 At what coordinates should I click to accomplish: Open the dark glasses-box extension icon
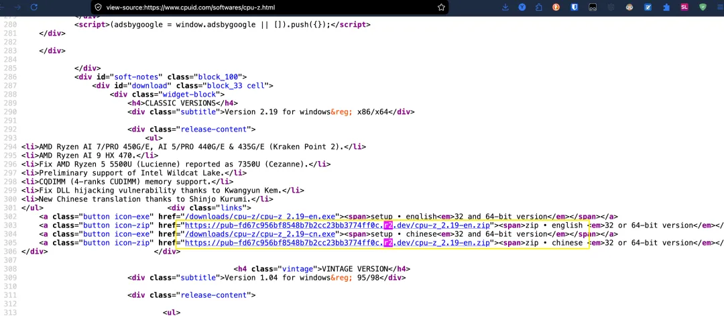(x=593, y=7)
